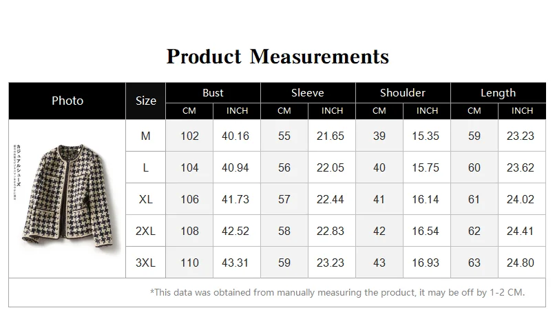Image resolution: width=555 pixels, height=328 pixels.
Task: Click the manual measurement disclaimer footnote
Action: pyautogui.click(x=337, y=292)
